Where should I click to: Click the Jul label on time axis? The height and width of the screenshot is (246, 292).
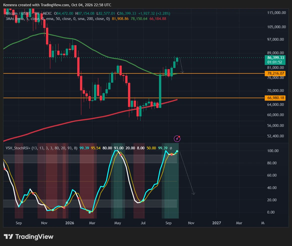143,223
